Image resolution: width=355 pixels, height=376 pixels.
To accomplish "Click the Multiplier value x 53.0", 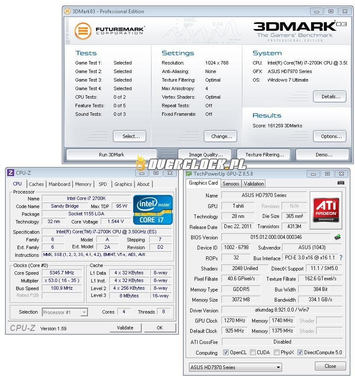I will (62, 280).
